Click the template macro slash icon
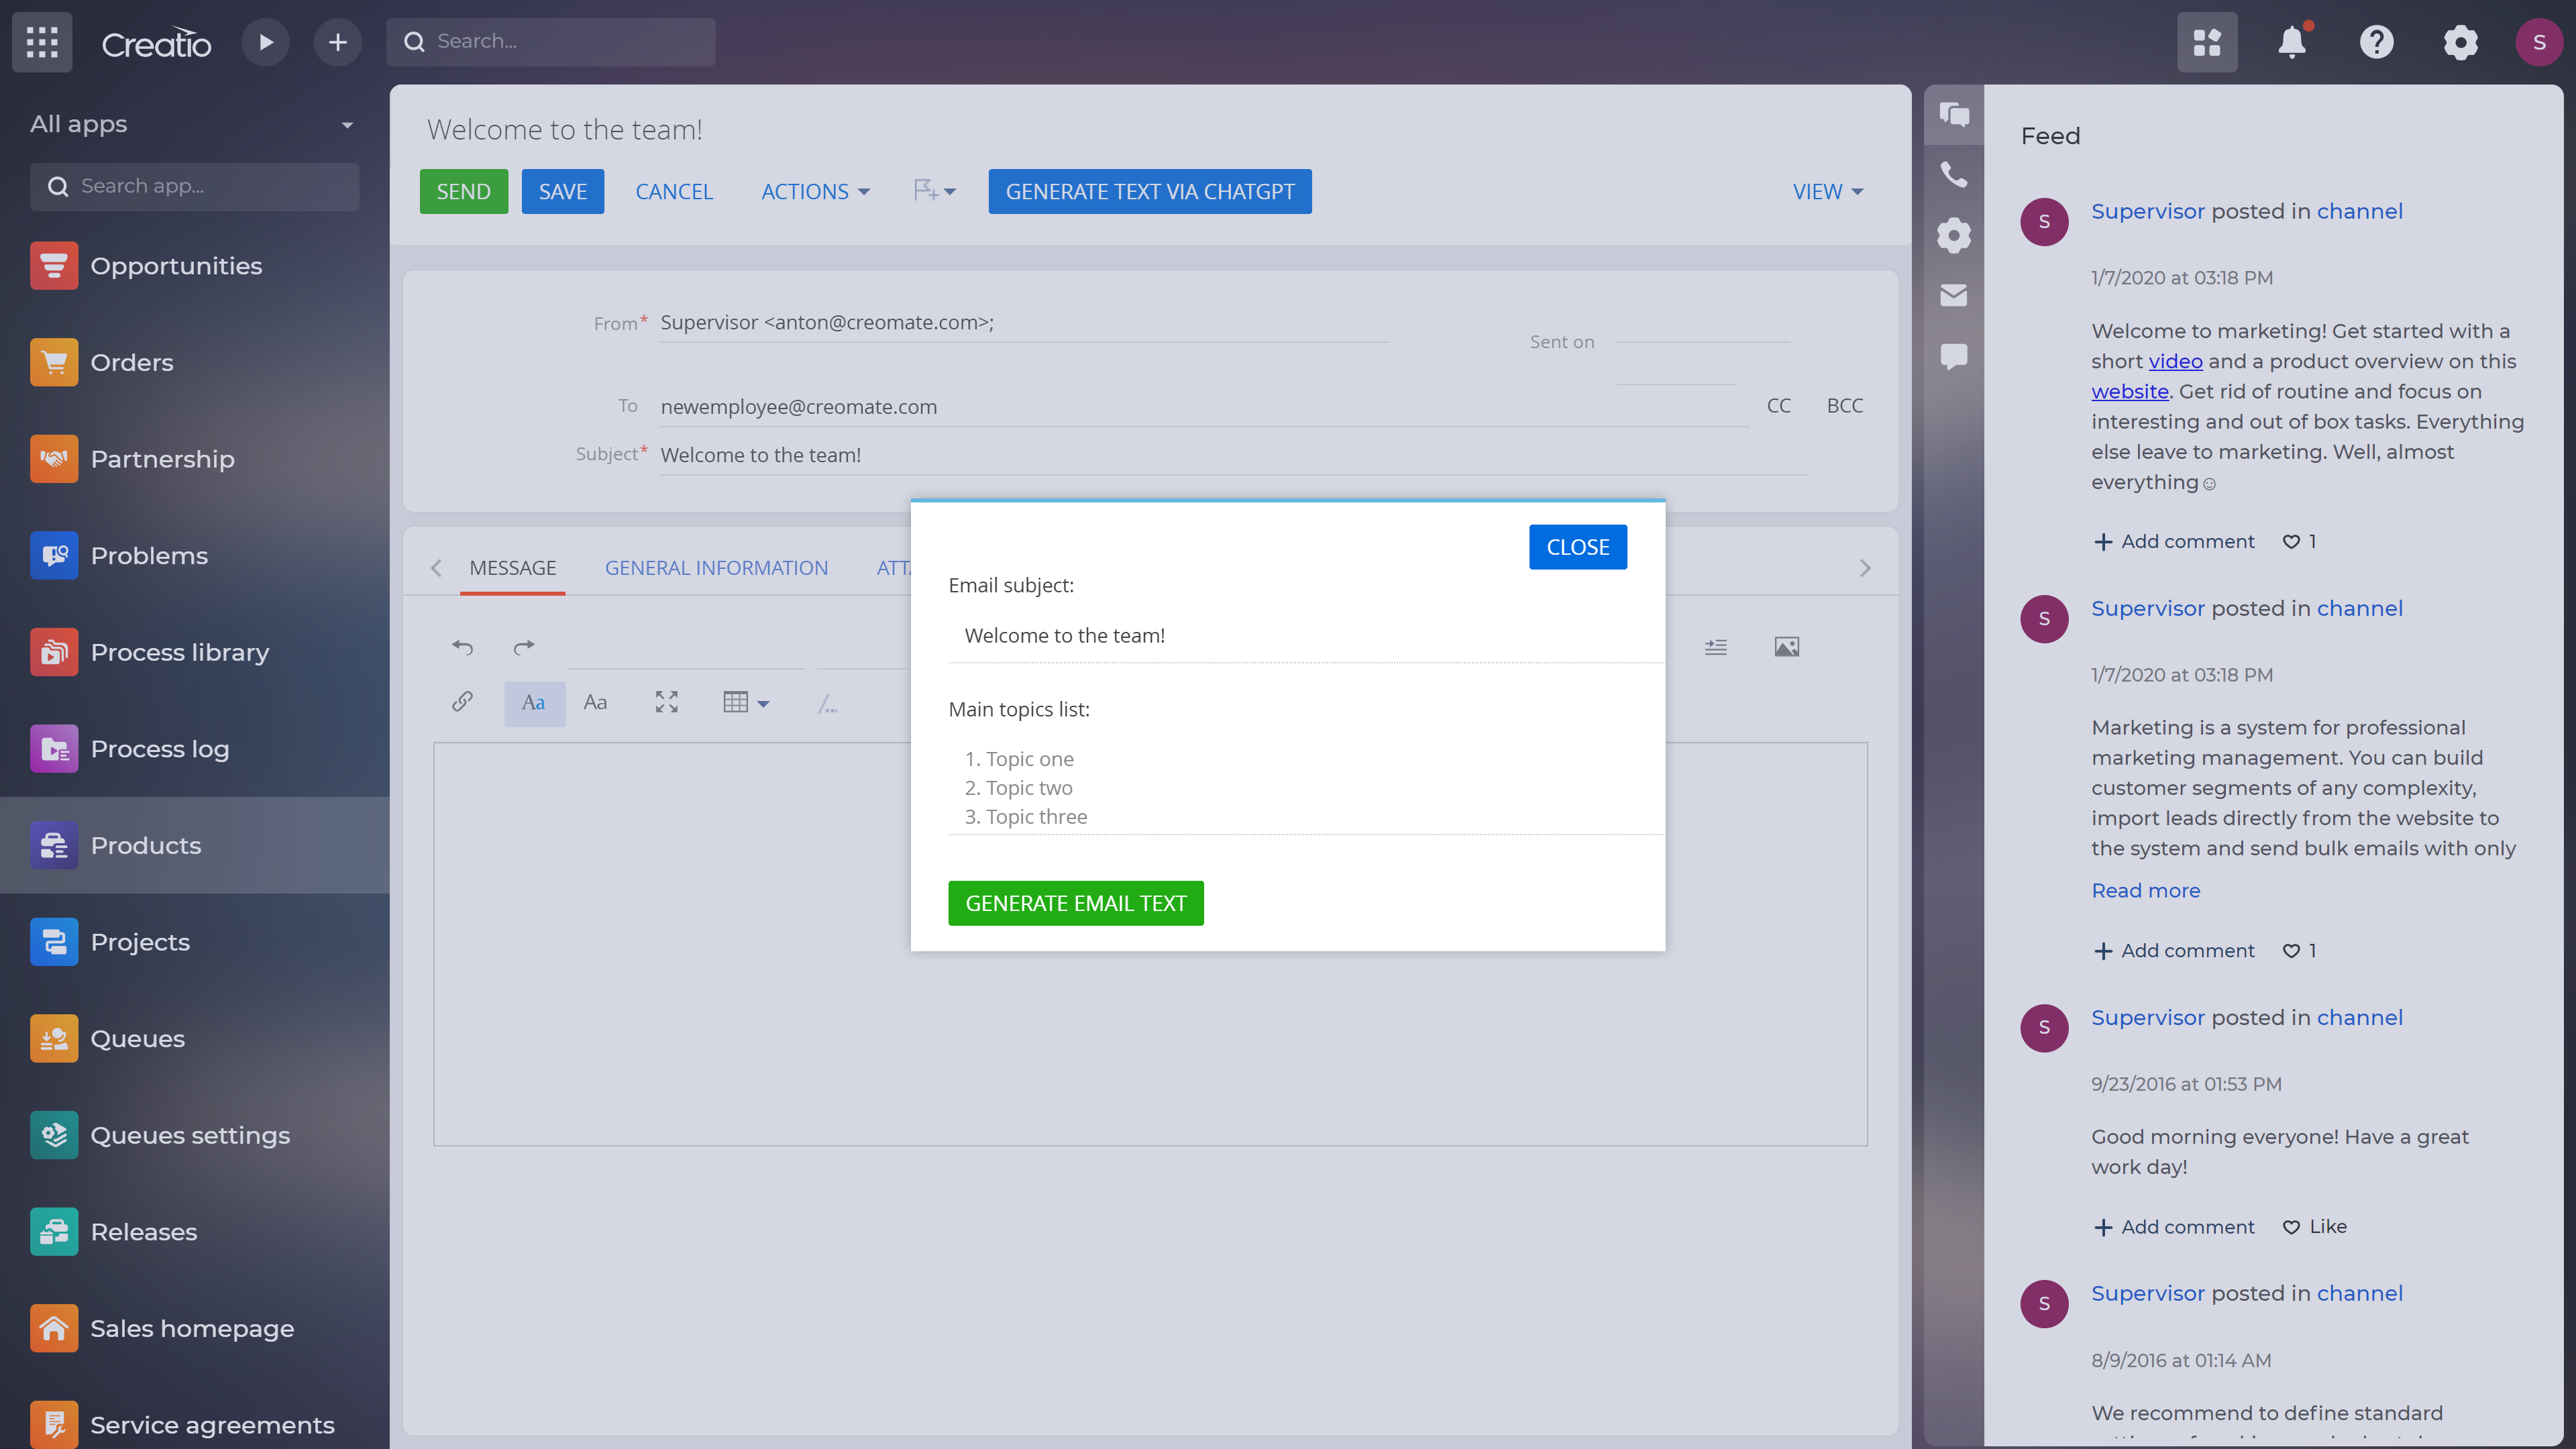The image size is (2576, 1449). (827, 704)
